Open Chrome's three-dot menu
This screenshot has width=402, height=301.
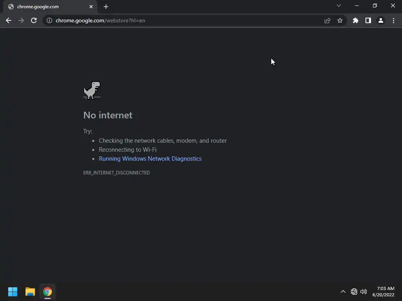(x=393, y=20)
